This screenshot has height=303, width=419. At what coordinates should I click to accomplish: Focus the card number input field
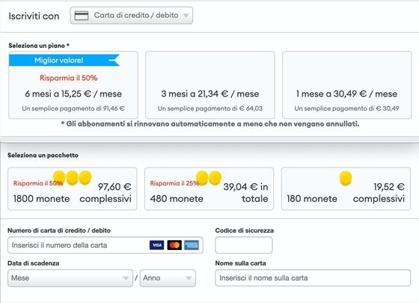(105, 245)
